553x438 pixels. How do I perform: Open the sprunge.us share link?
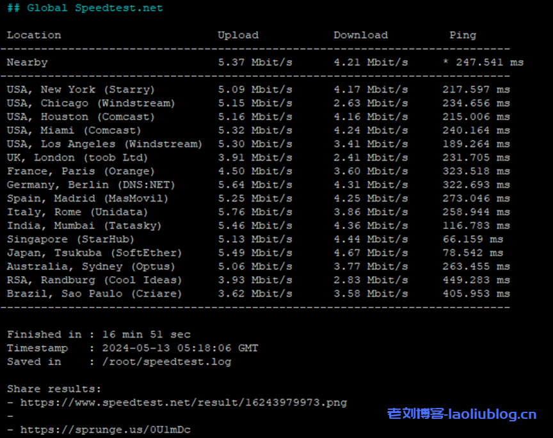(106, 430)
